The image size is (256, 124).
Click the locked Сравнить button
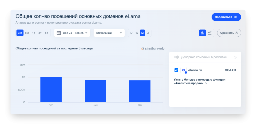(229, 33)
